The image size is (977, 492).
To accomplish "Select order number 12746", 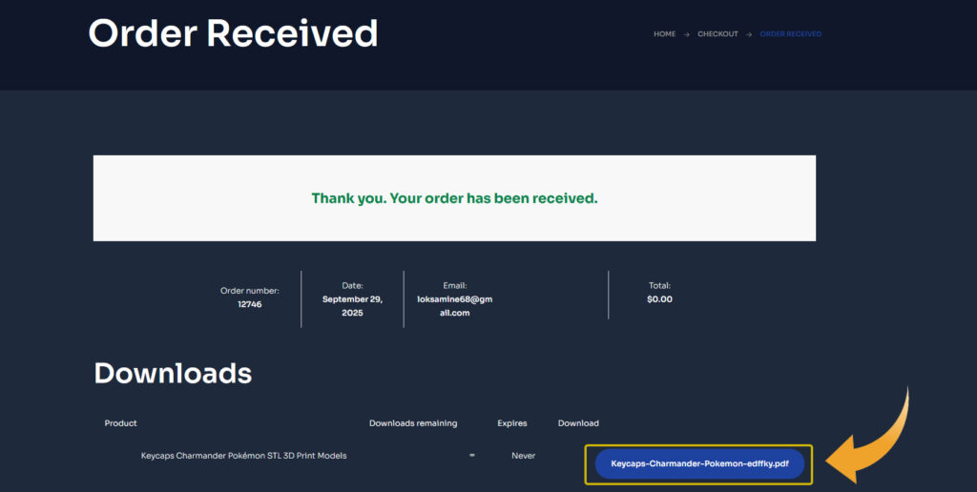I will [x=249, y=304].
